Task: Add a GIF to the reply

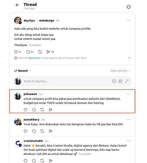Action: coord(120,81)
